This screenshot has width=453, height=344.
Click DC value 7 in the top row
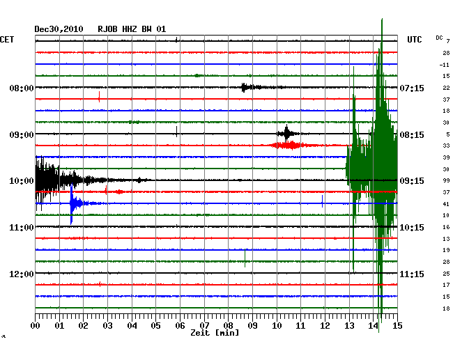pos(448,41)
